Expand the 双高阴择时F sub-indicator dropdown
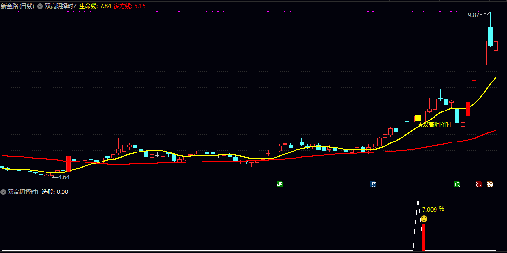Screen dimensions: 507x253 click(4, 192)
